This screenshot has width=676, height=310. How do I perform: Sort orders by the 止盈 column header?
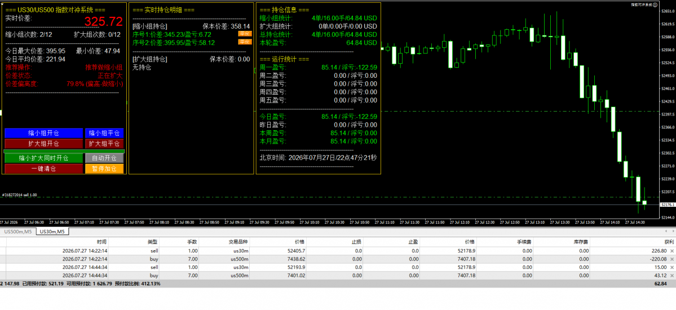coord(413,242)
